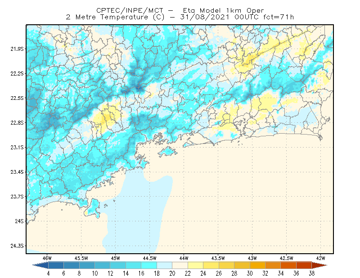Click the 24S latitude axis label
The height and width of the screenshot is (278, 360).
click(19, 221)
